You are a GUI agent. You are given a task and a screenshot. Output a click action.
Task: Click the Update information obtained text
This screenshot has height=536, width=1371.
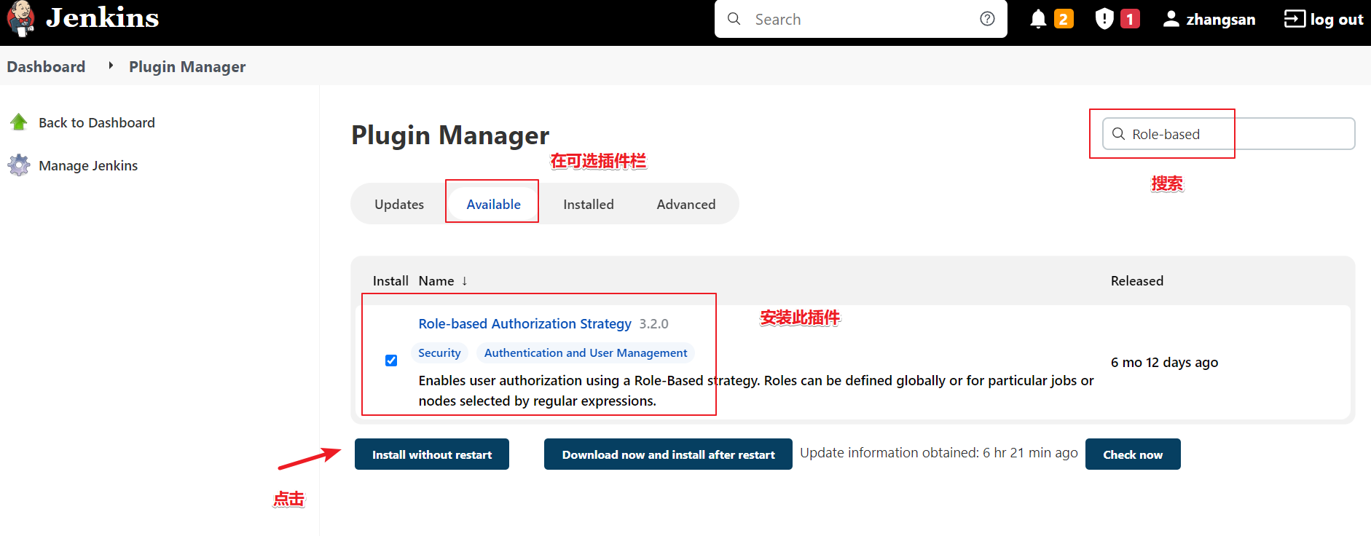pos(939,452)
